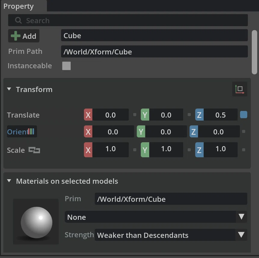Click the material preview sphere thumbnail

36,222
